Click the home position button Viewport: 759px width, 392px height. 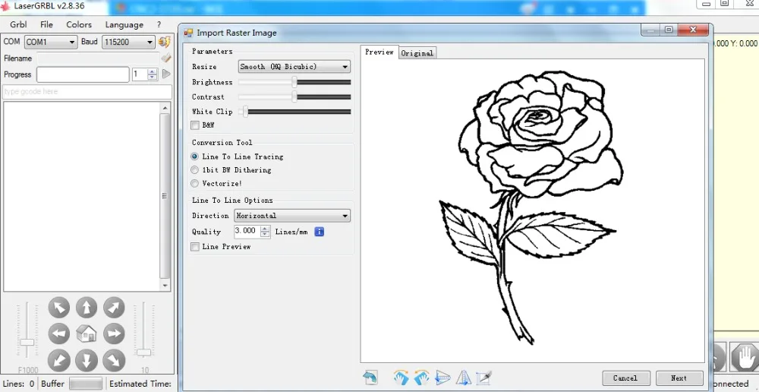coord(87,334)
